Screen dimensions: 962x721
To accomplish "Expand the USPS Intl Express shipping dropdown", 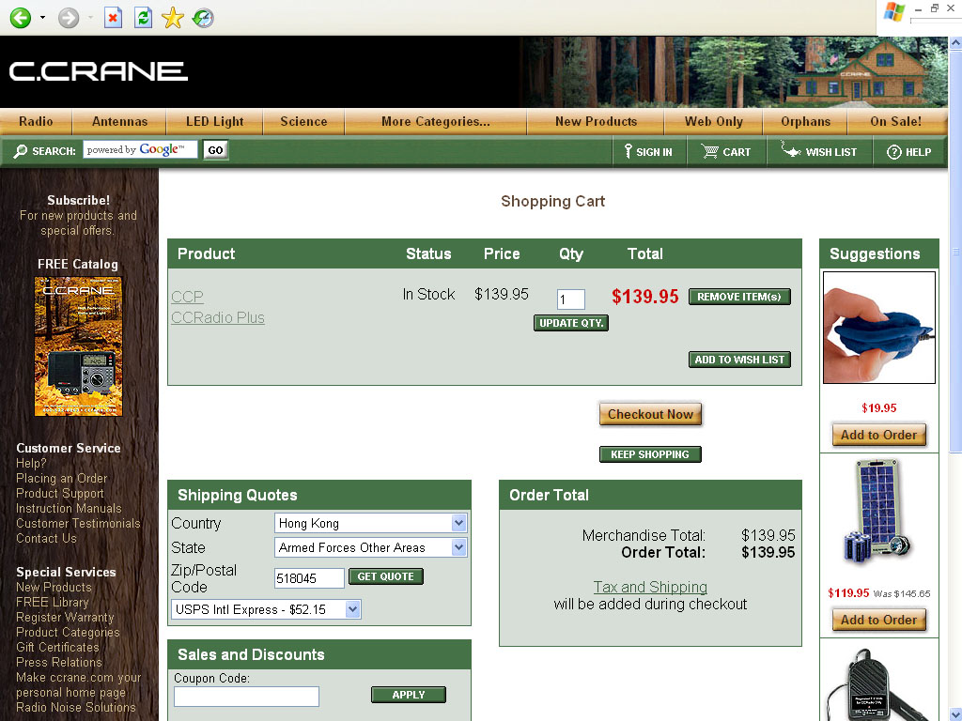I will coord(352,609).
